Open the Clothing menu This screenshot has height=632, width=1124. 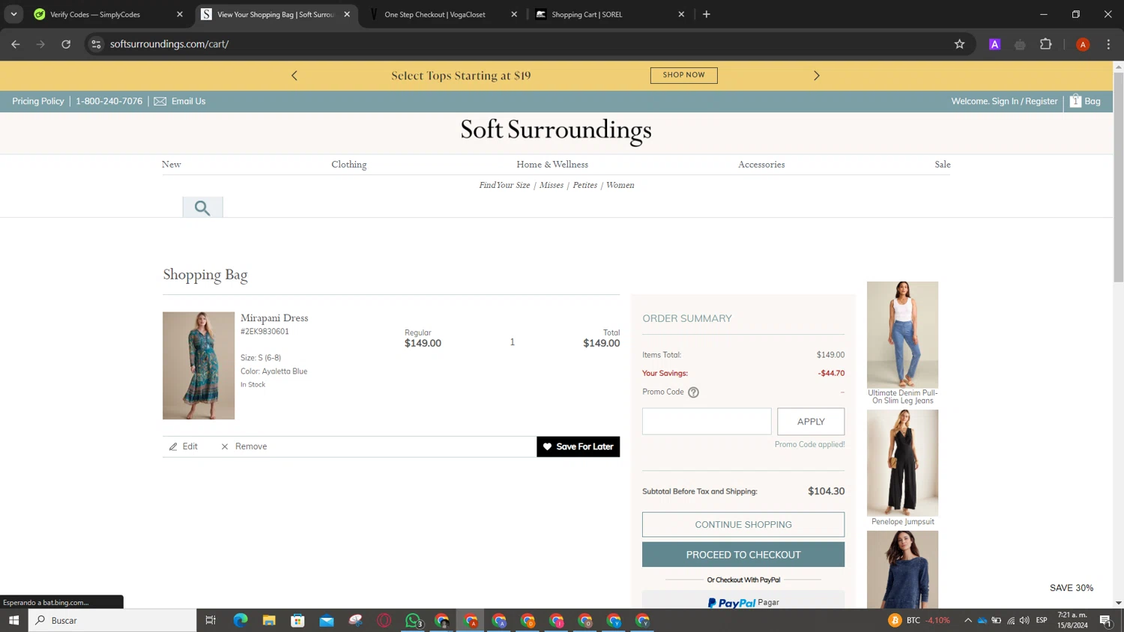coord(349,165)
